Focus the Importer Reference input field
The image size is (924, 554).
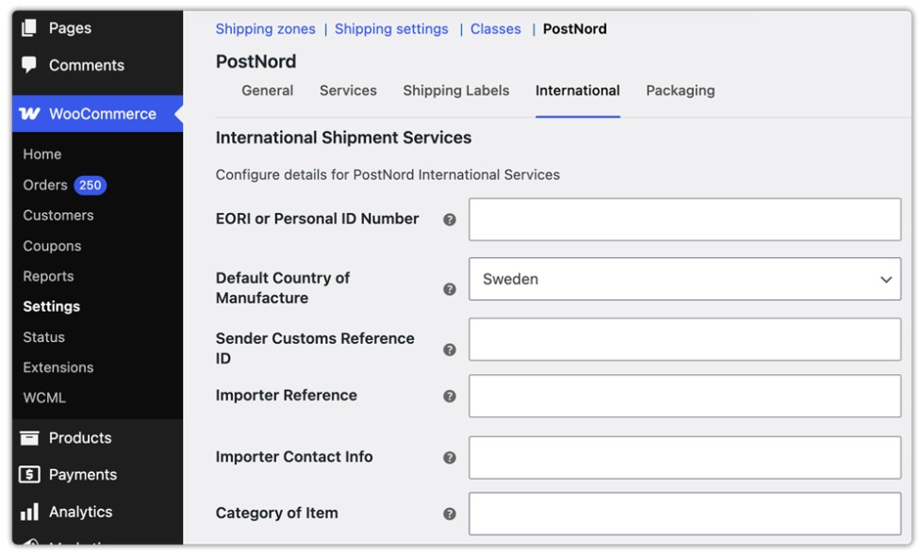click(685, 397)
